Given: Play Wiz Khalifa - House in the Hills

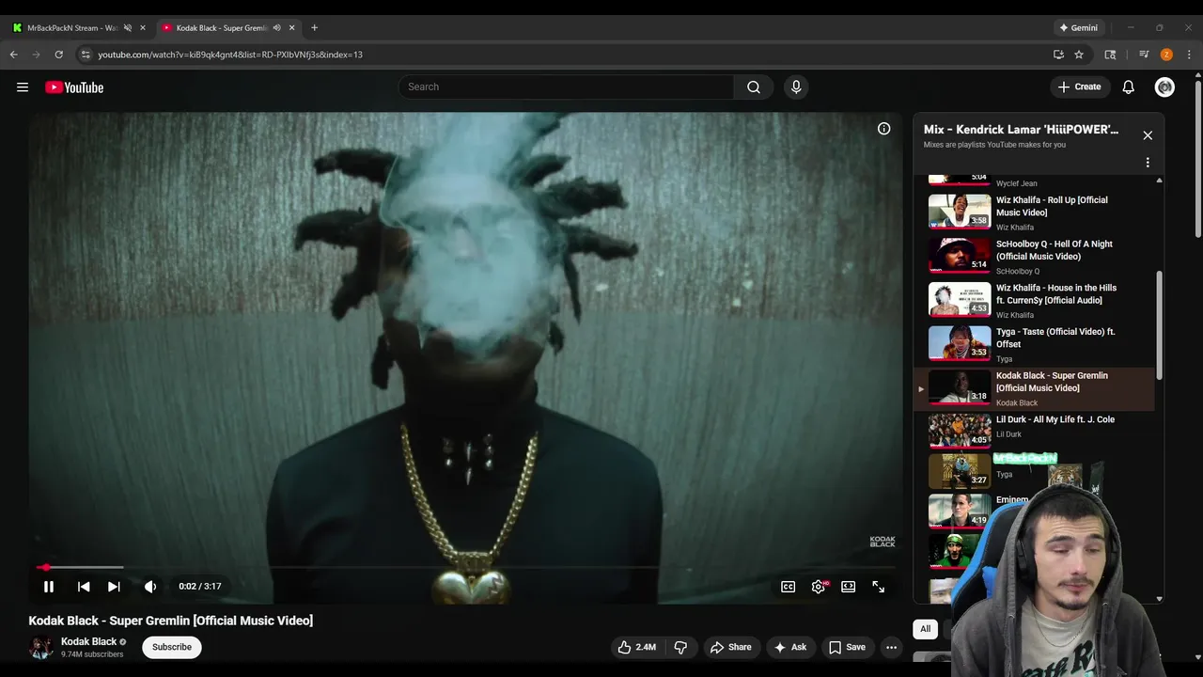Looking at the screenshot, I should 1034,300.
